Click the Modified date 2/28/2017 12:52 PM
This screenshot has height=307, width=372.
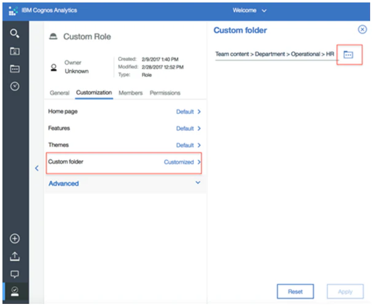point(163,67)
